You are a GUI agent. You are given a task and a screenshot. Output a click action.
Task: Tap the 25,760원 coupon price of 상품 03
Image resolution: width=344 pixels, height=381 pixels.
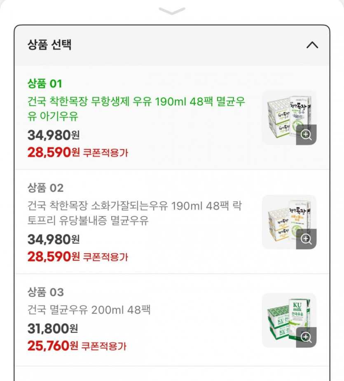[x=53, y=346]
